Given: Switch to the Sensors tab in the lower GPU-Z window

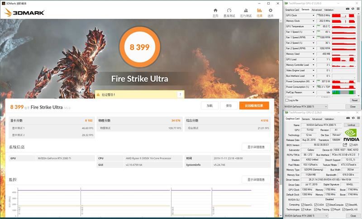Looking at the screenshot, I should [x=306, y=119].
